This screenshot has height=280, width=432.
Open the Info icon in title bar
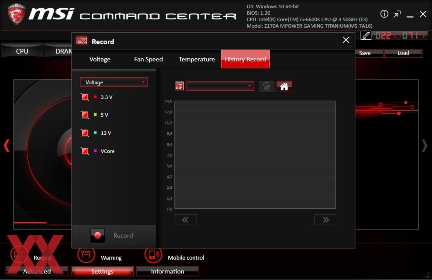pos(384,14)
